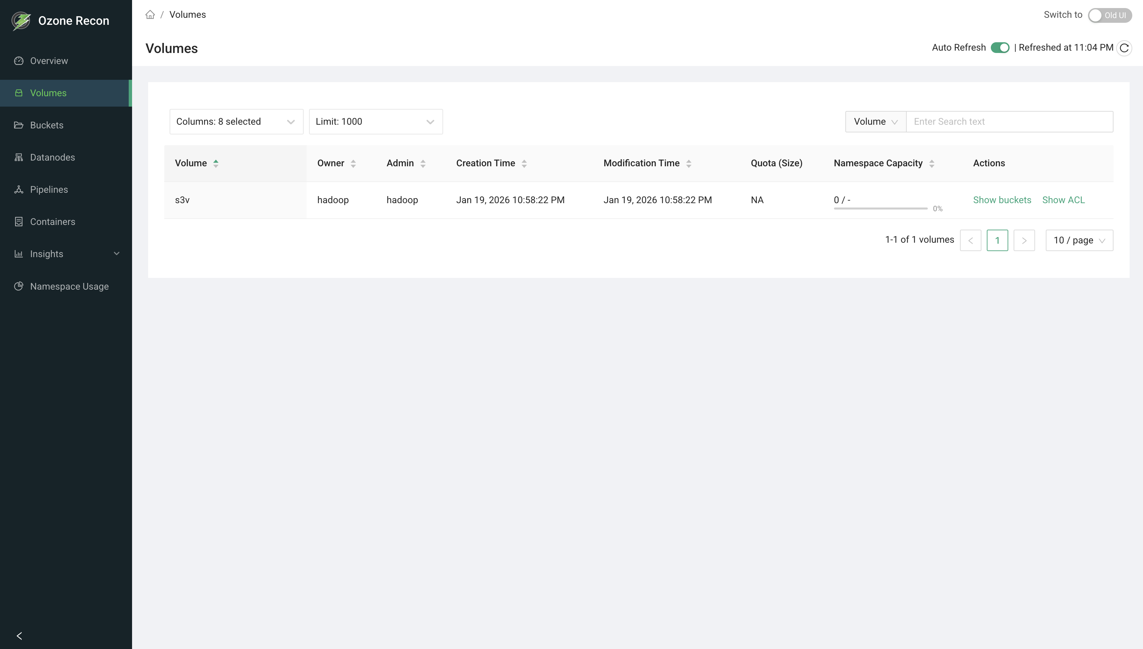Select Volumes in the sidebar menu
Viewport: 1143px width, 649px height.
pos(49,93)
